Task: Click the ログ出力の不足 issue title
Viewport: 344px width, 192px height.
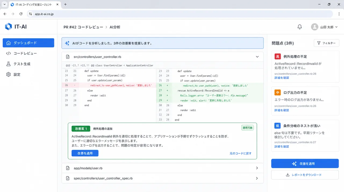Action: 295,93
